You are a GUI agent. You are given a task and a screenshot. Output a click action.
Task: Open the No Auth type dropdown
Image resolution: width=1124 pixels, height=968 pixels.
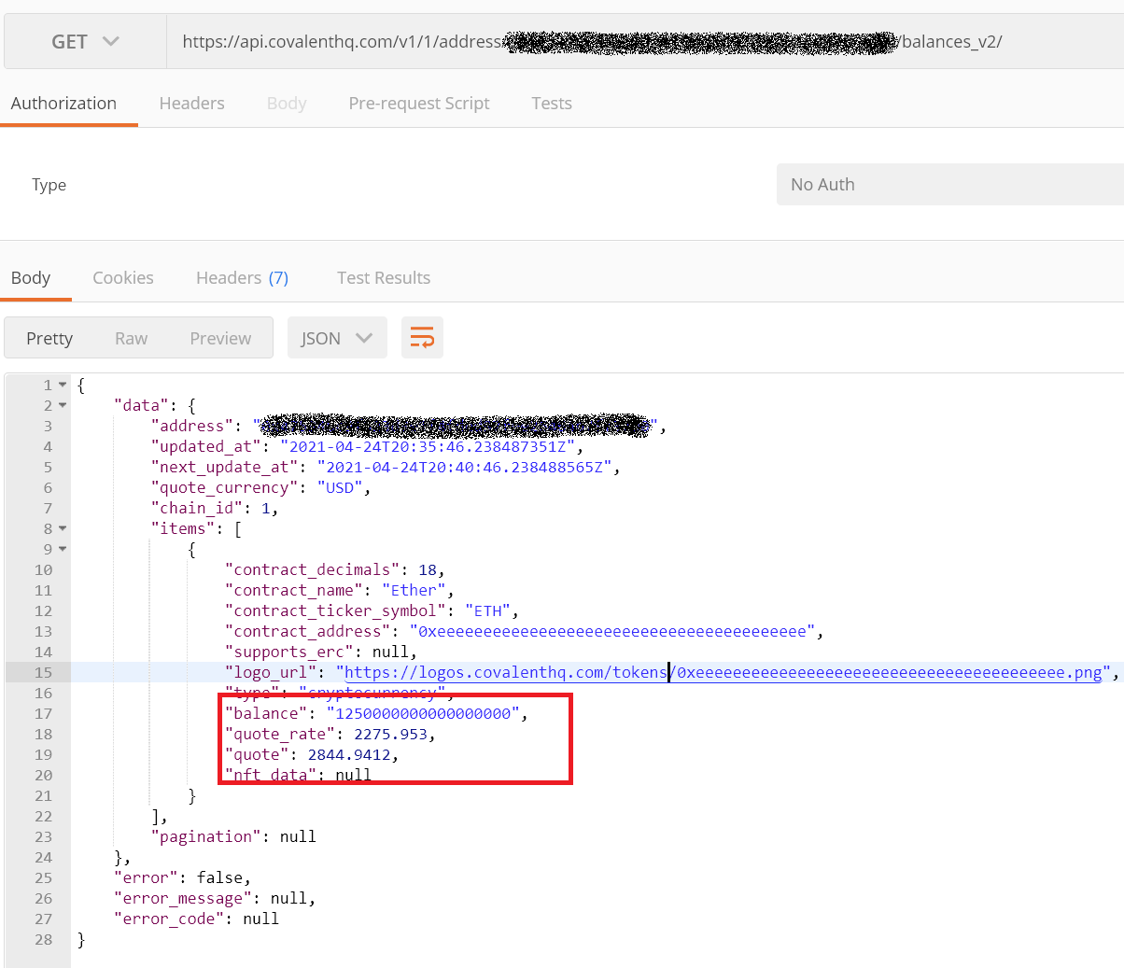pos(950,185)
